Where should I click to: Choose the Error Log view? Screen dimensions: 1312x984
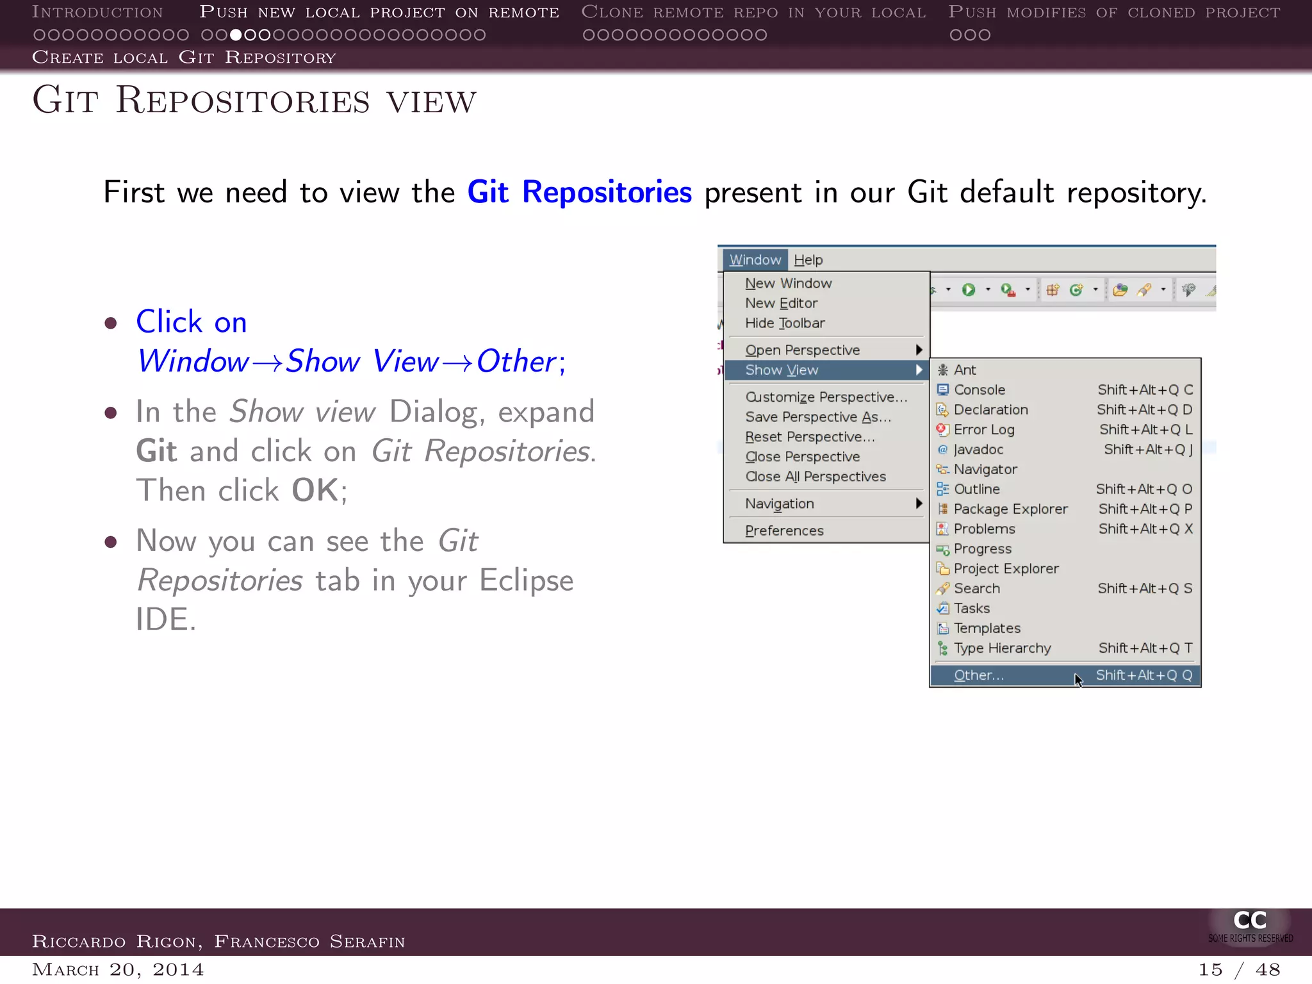coord(1065,429)
